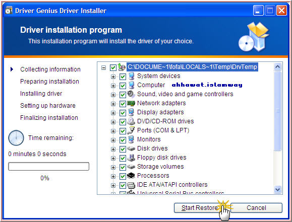Click the tree vertical scrollbar thumb

(278, 111)
